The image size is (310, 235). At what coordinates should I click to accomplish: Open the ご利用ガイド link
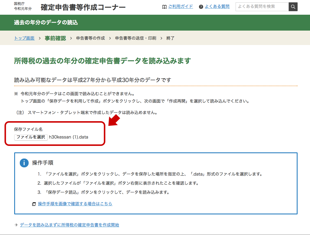click(x=180, y=6)
